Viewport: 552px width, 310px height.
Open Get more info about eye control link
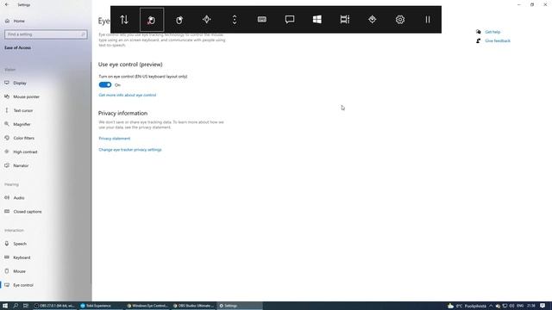(127, 95)
